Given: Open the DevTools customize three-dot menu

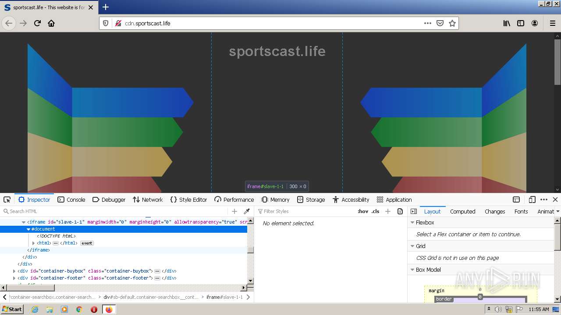Looking at the screenshot, I should (x=544, y=199).
